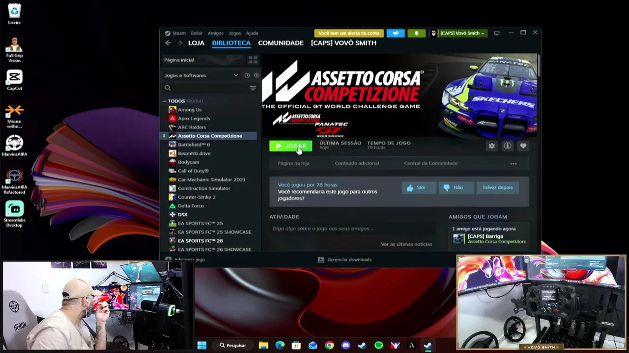Screen dimensions: 629x353
Task: Open Google Chrome from the taskbar
Action: pos(329,346)
